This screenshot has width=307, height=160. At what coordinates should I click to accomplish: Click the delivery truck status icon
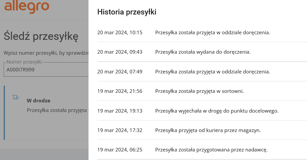coord(15,97)
